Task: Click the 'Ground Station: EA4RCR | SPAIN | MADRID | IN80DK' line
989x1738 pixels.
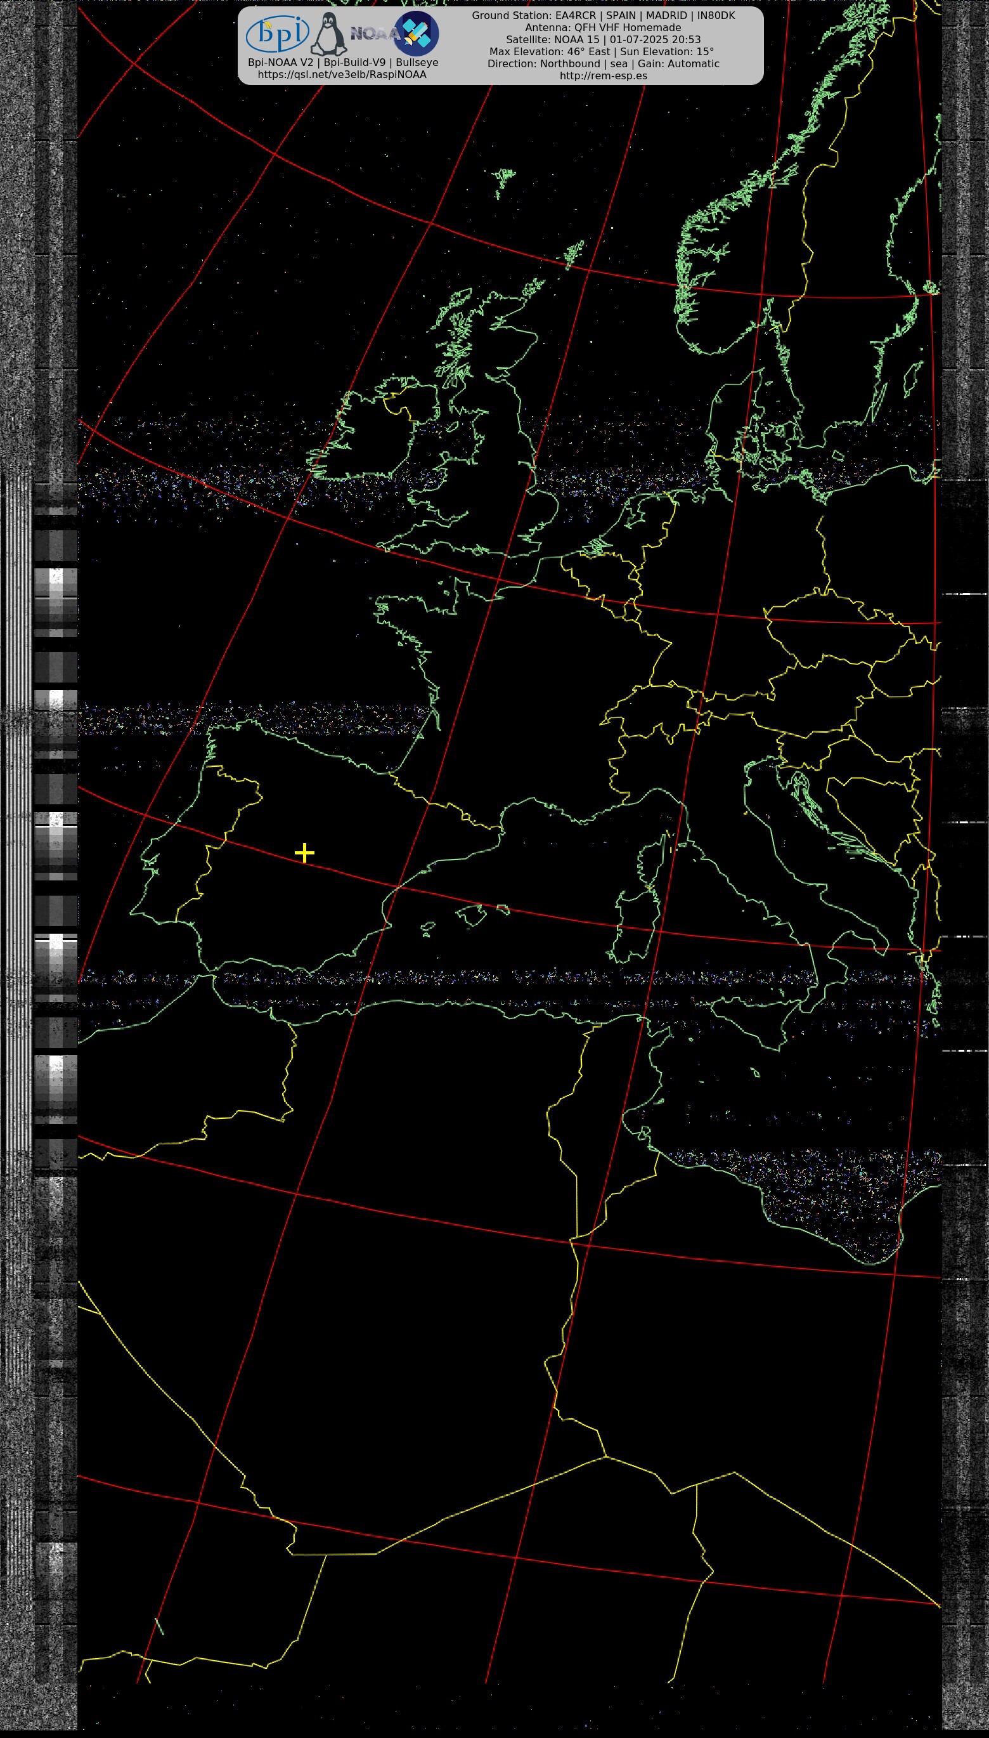Action: [603, 15]
